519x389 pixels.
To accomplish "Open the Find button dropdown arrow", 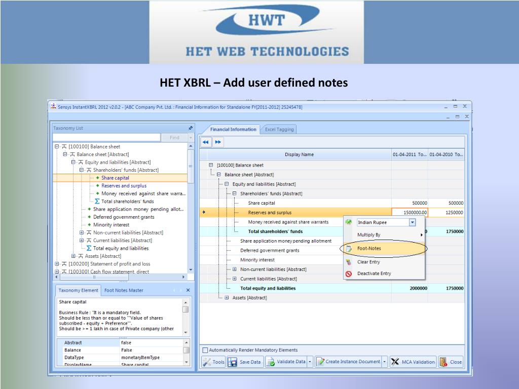I will [191, 137].
